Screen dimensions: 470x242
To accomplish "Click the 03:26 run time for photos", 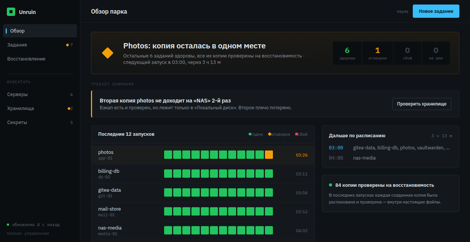I will tap(302, 155).
